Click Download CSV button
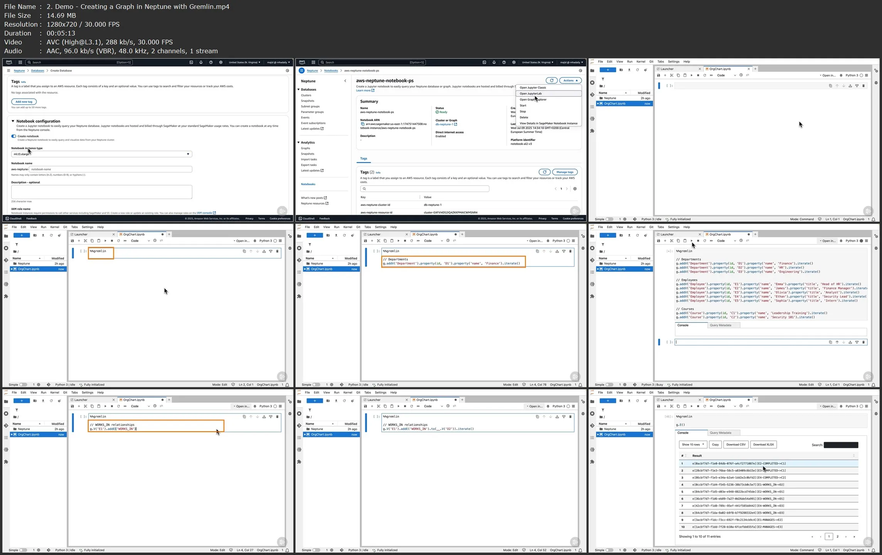The image size is (882, 555). [736, 445]
